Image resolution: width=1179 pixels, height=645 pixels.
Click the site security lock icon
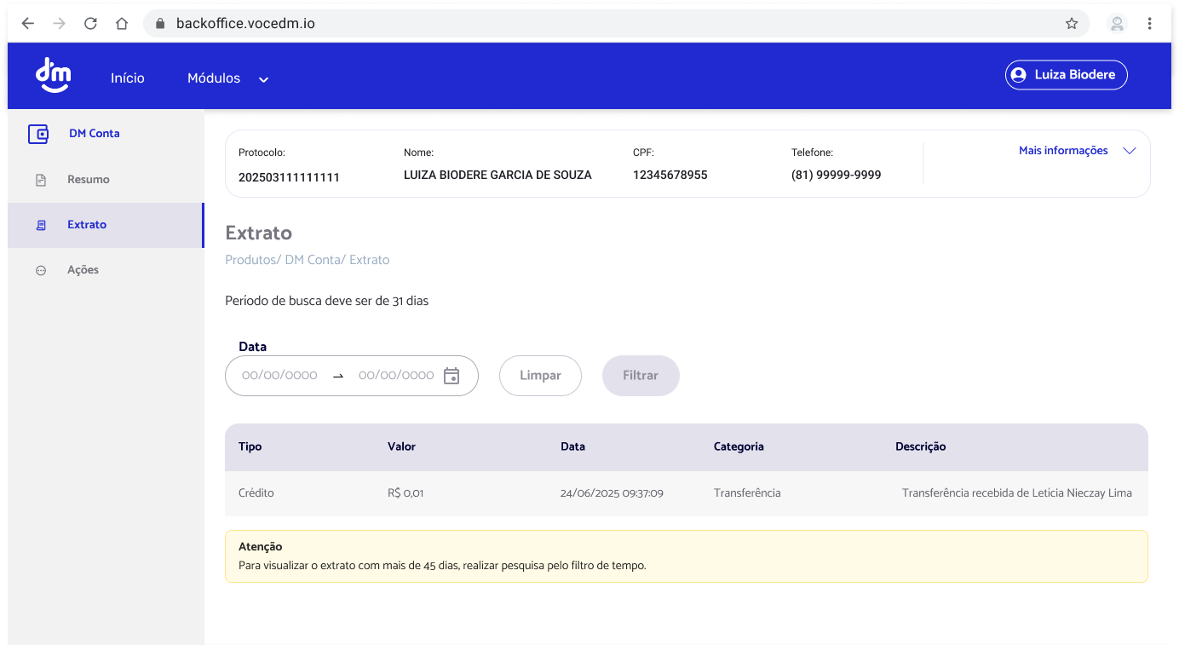[x=158, y=23]
